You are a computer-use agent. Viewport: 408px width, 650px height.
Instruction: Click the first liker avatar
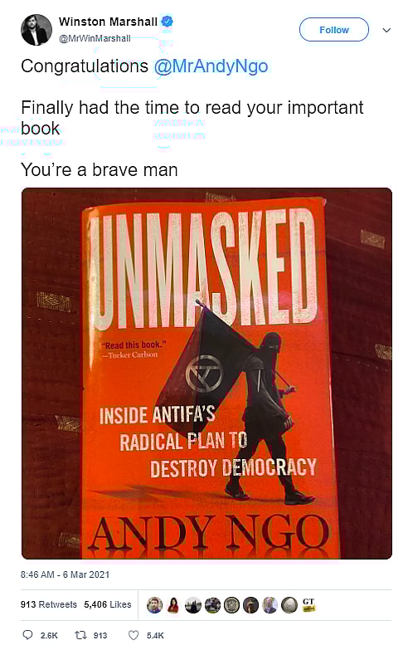coord(154,605)
